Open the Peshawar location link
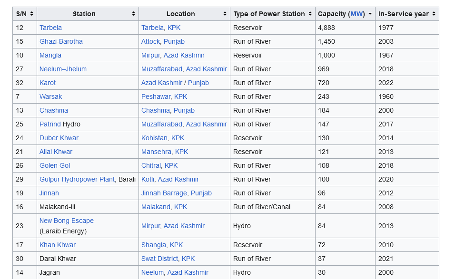Screen dimensions: 455x279 tap(156, 96)
